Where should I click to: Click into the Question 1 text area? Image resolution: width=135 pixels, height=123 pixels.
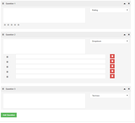pyautogui.click(x=44, y=15)
